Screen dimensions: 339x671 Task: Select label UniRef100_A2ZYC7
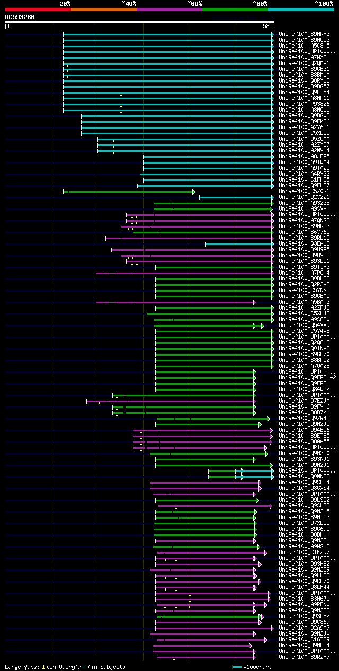[304, 145]
